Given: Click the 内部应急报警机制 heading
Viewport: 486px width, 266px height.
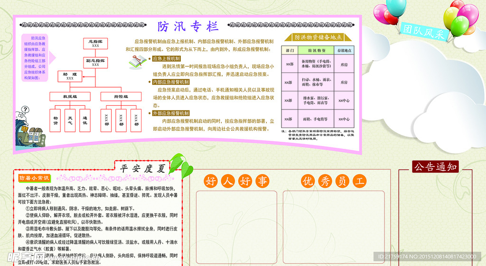Looking at the screenshot, I should pos(170,82).
